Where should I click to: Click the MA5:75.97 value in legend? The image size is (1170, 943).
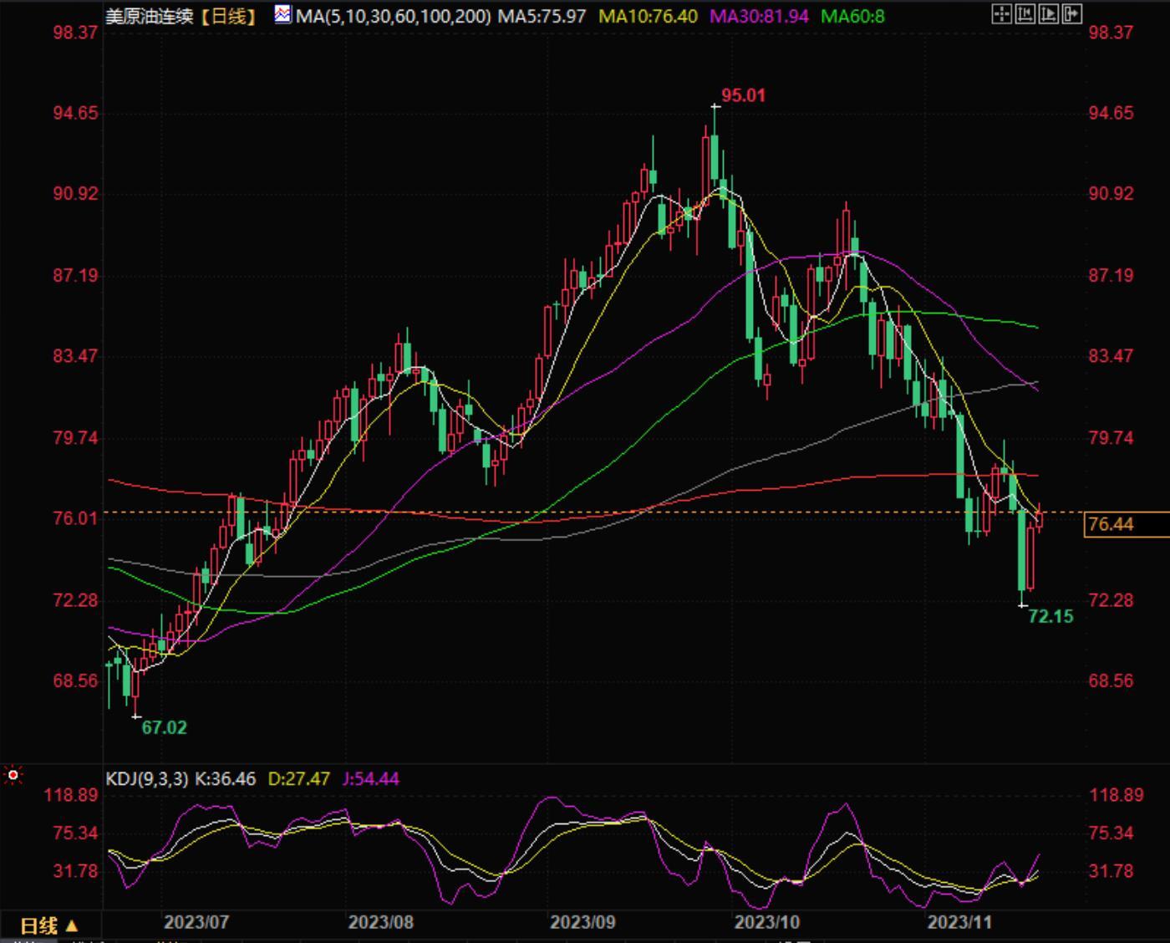click(x=542, y=16)
